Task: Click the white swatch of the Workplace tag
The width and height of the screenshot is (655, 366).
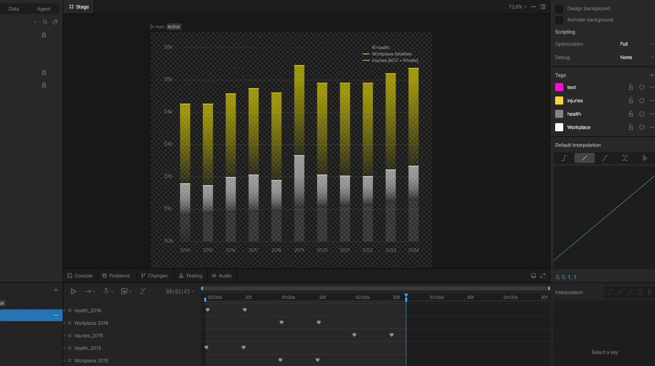Action: pyautogui.click(x=559, y=127)
